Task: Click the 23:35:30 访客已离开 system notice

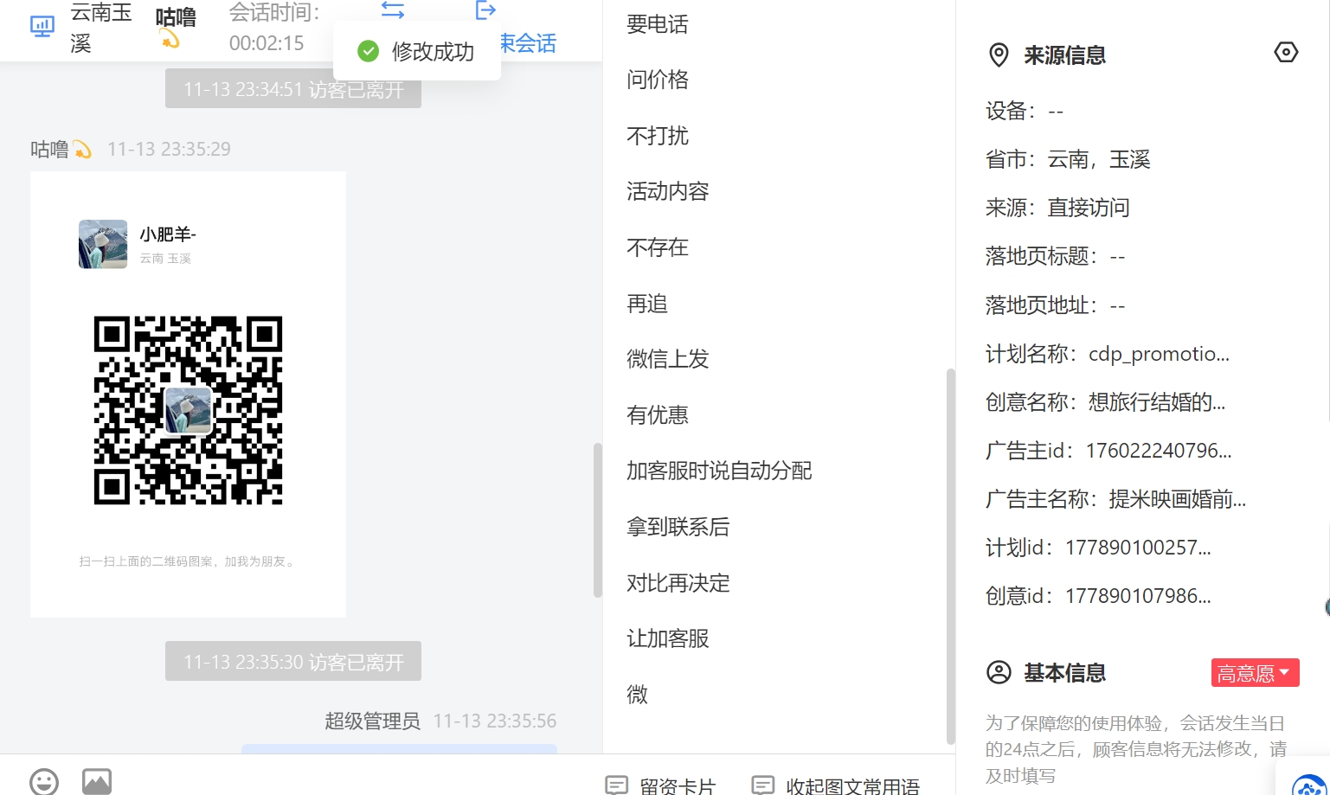Action: pyautogui.click(x=293, y=661)
